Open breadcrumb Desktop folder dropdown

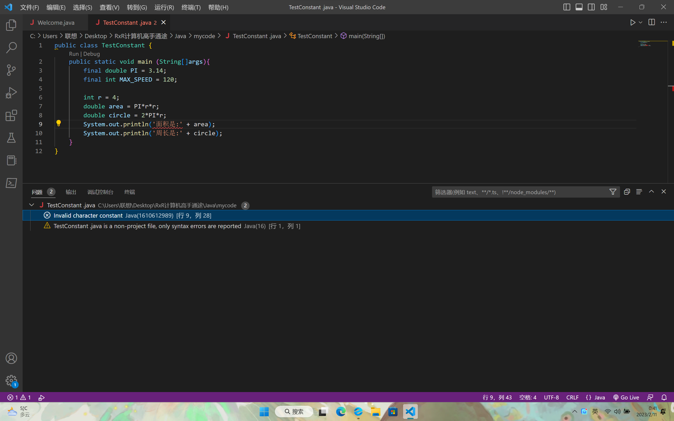click(x=96, y=36)
